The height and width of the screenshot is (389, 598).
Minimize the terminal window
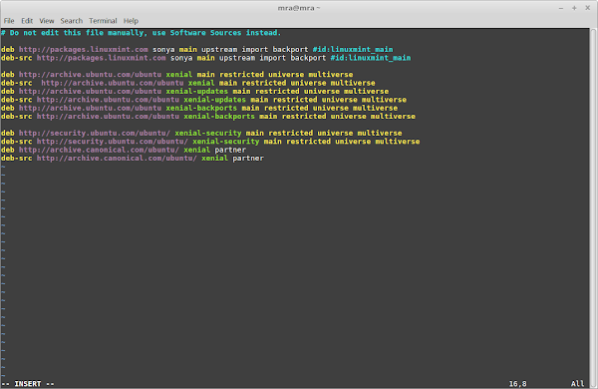point(561,8)
